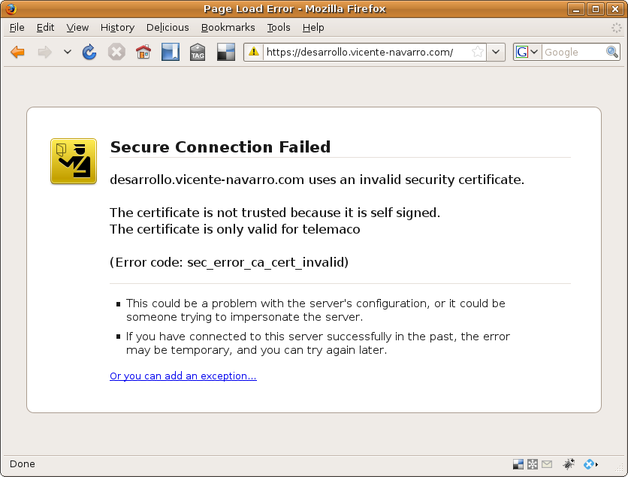Click inside the Google search field
Image resolution: width=628 pixels, height=477 pixels.
[x=572, y=52]
